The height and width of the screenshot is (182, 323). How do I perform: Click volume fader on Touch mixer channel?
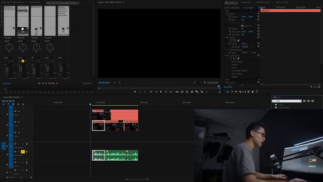(x=20, y=69)
